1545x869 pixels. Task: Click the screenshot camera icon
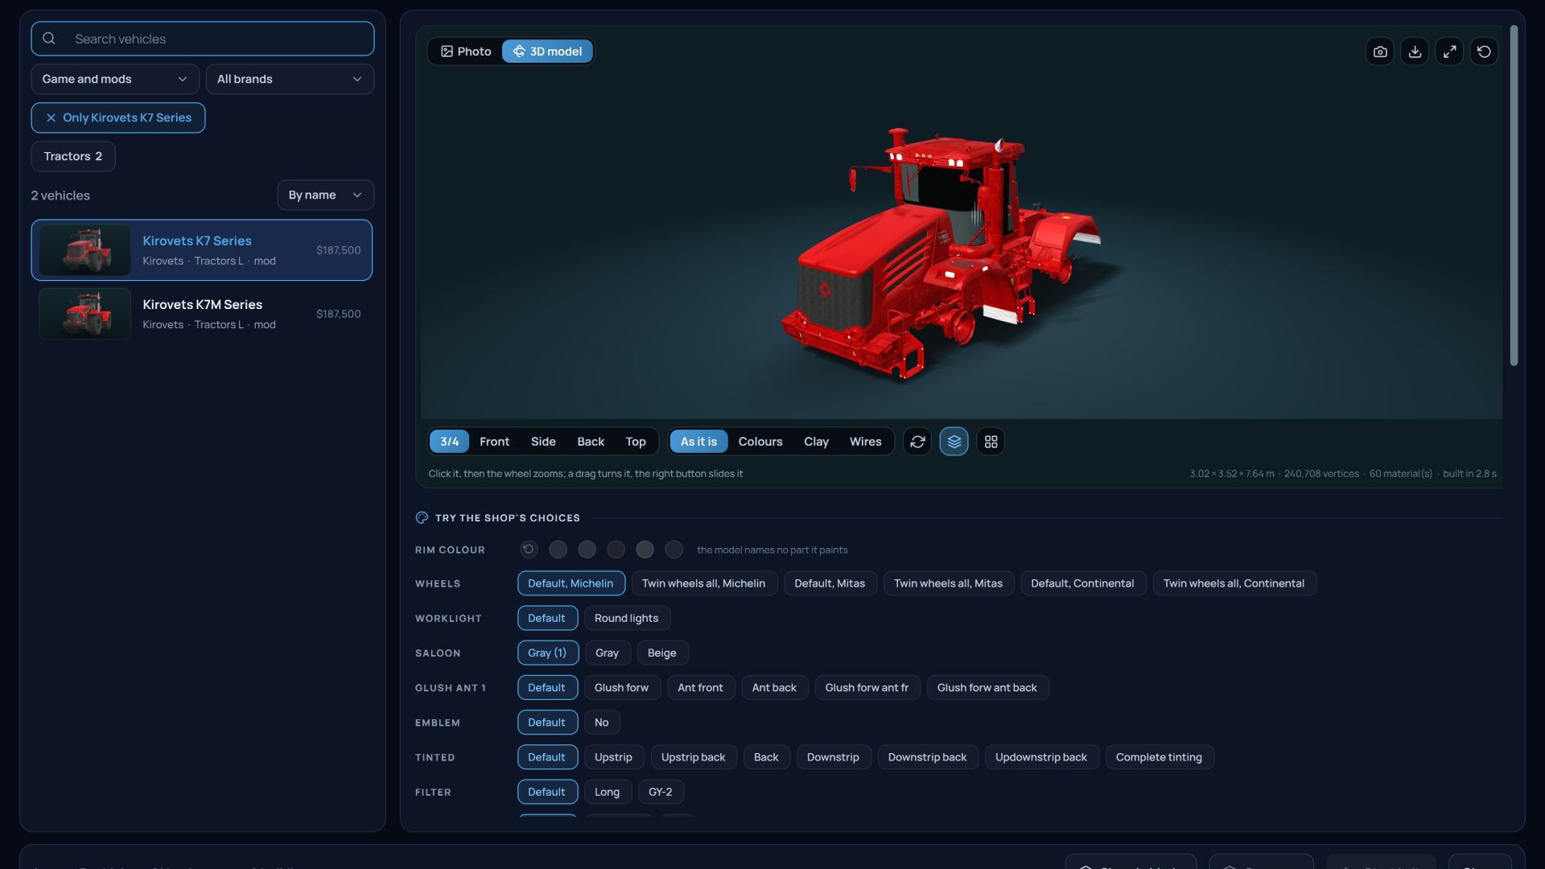click(1380, 51)
